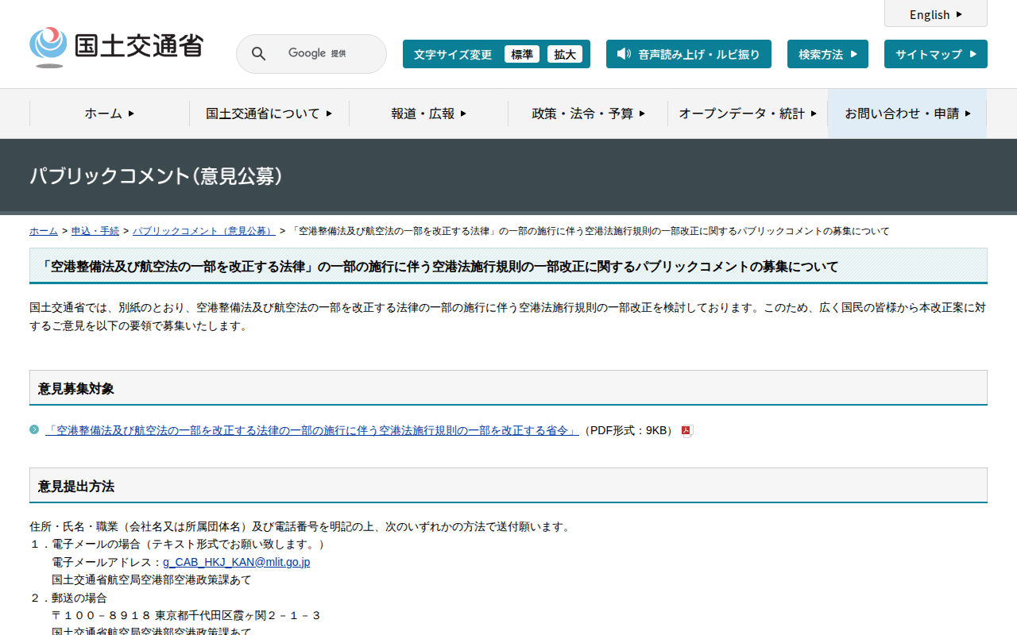Click the magnifier search icon
1017x635 pixels.
tap(258, 54)
